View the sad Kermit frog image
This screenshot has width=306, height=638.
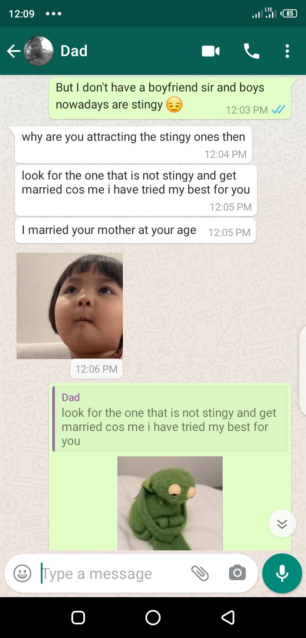(x=170, y=503)
